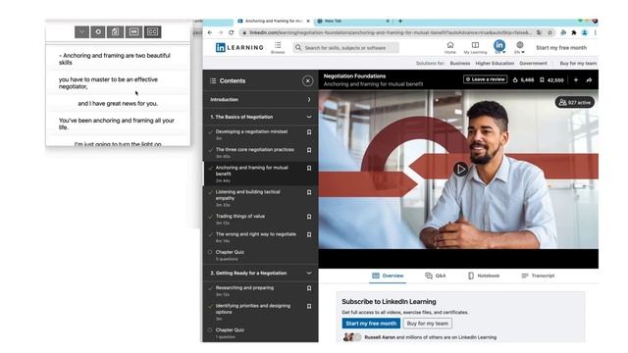
Task: Click the document copy icon in caption window
Action: click(x=116, y=31)
